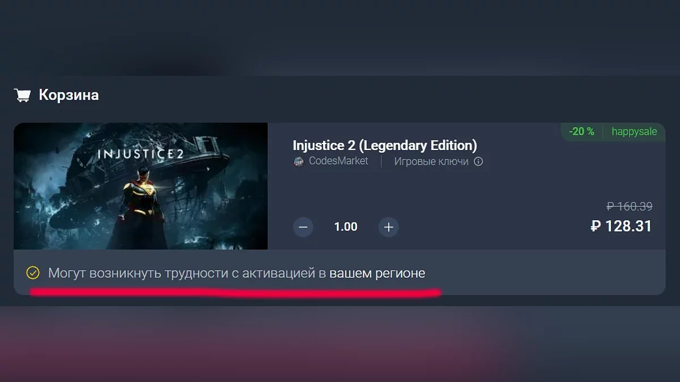Increase quantity with the plus button

(389, 227)
